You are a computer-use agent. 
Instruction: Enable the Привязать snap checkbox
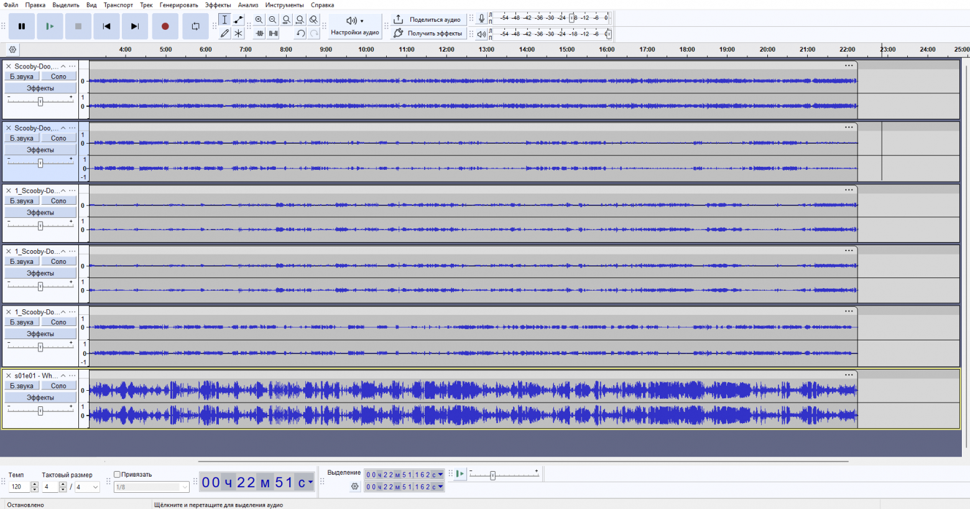click(x=117, y=475)
